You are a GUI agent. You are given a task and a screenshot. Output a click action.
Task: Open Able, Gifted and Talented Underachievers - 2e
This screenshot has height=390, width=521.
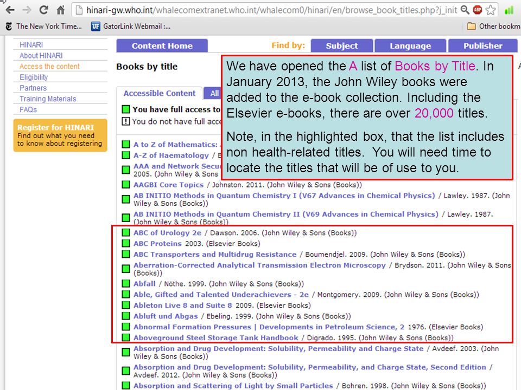pyautogui.click(x=221, y=295)
